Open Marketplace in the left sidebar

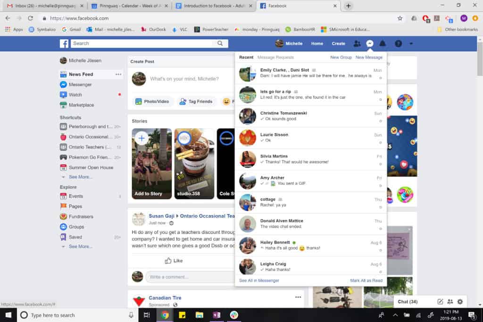(x=77, y=105)
